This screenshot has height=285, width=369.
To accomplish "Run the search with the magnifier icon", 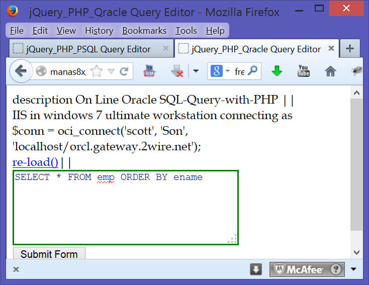I will (x=252, y=71).
